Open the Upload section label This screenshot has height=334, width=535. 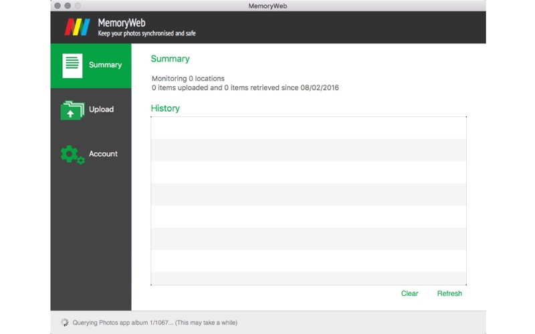click(x=101, y=110)
